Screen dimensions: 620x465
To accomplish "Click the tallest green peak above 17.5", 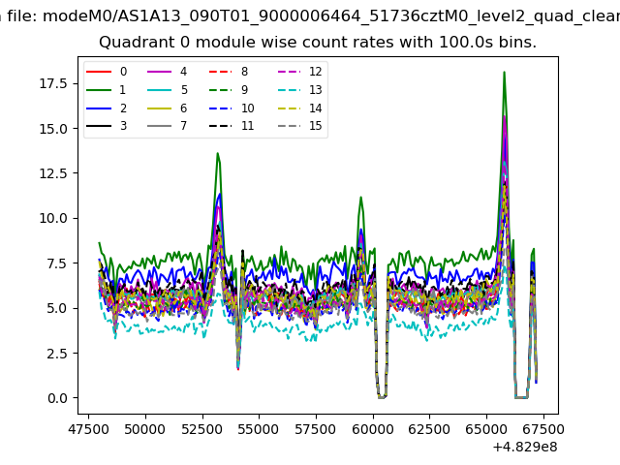I will (x=504, y=73).
